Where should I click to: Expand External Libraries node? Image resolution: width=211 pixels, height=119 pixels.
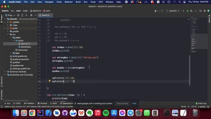(x=5, y=72)
